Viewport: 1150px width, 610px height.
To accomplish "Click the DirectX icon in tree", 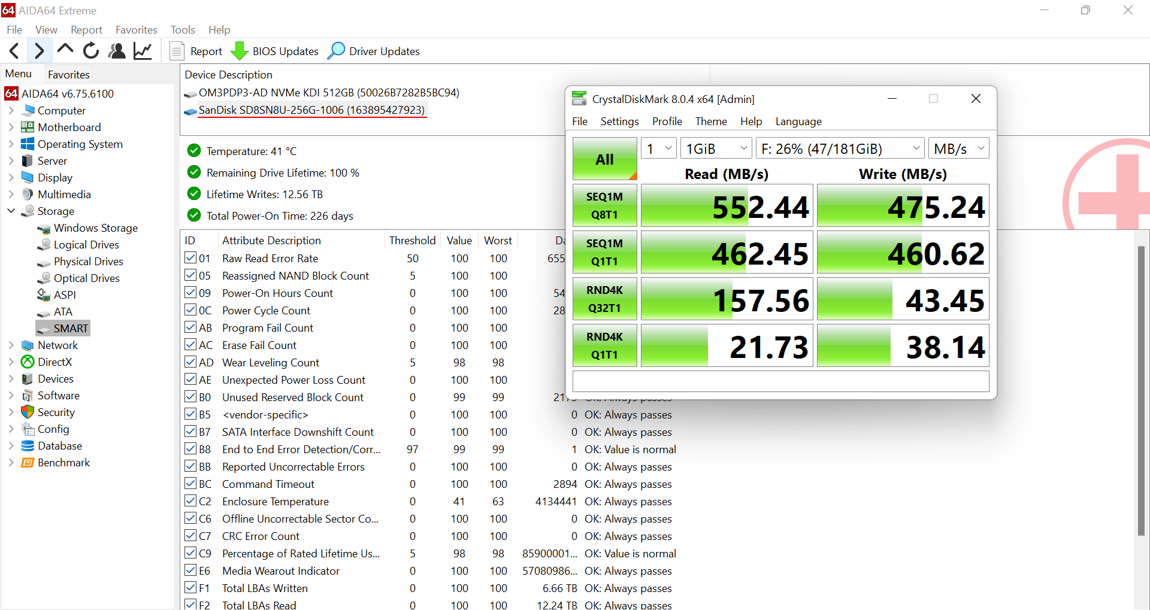I will pyautogui.click(x=28, y=362).
